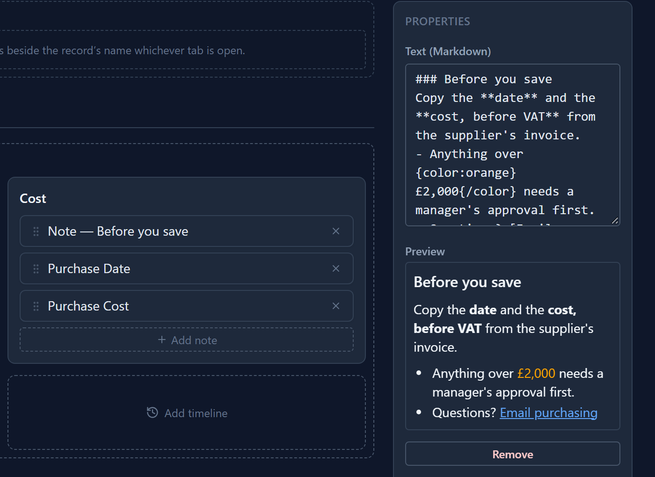655x477 pixels.
Task: Click the Add note button
Action: click(187, 340)
